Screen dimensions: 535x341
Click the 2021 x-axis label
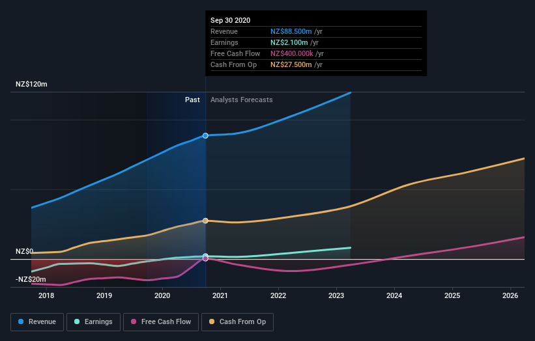click(220, 295)
